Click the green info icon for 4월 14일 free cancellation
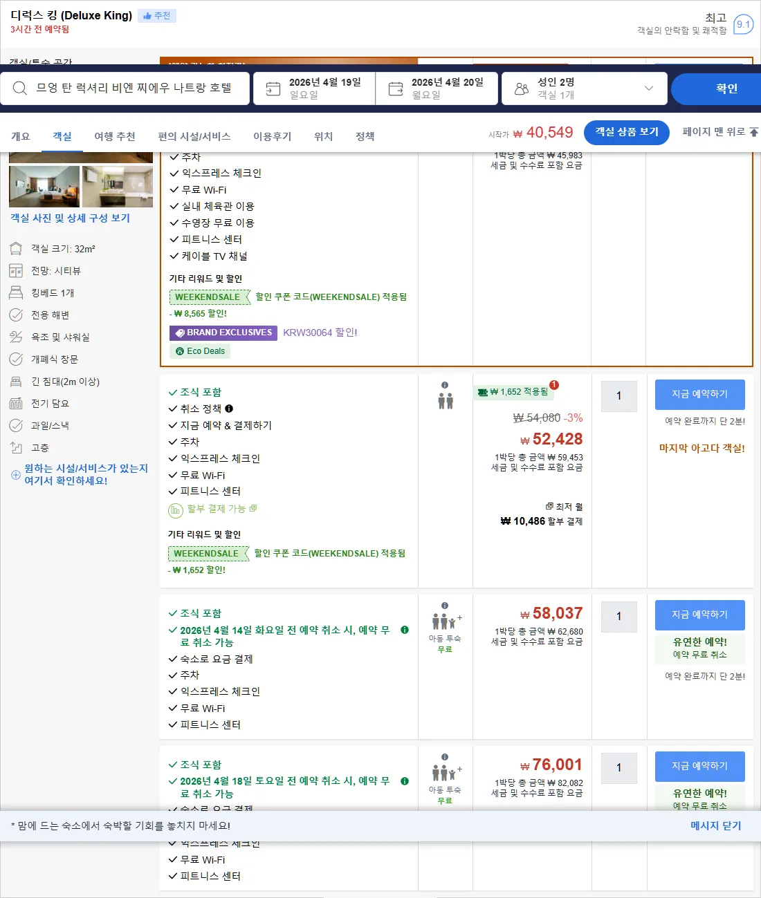The image size is (761, 898). pos(405,630)
